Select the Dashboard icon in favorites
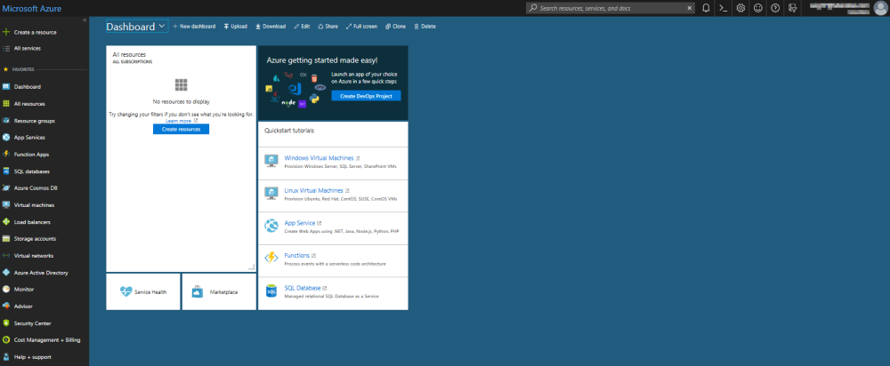The width and height of the screenshot is (890, 366). pos(6,87)
